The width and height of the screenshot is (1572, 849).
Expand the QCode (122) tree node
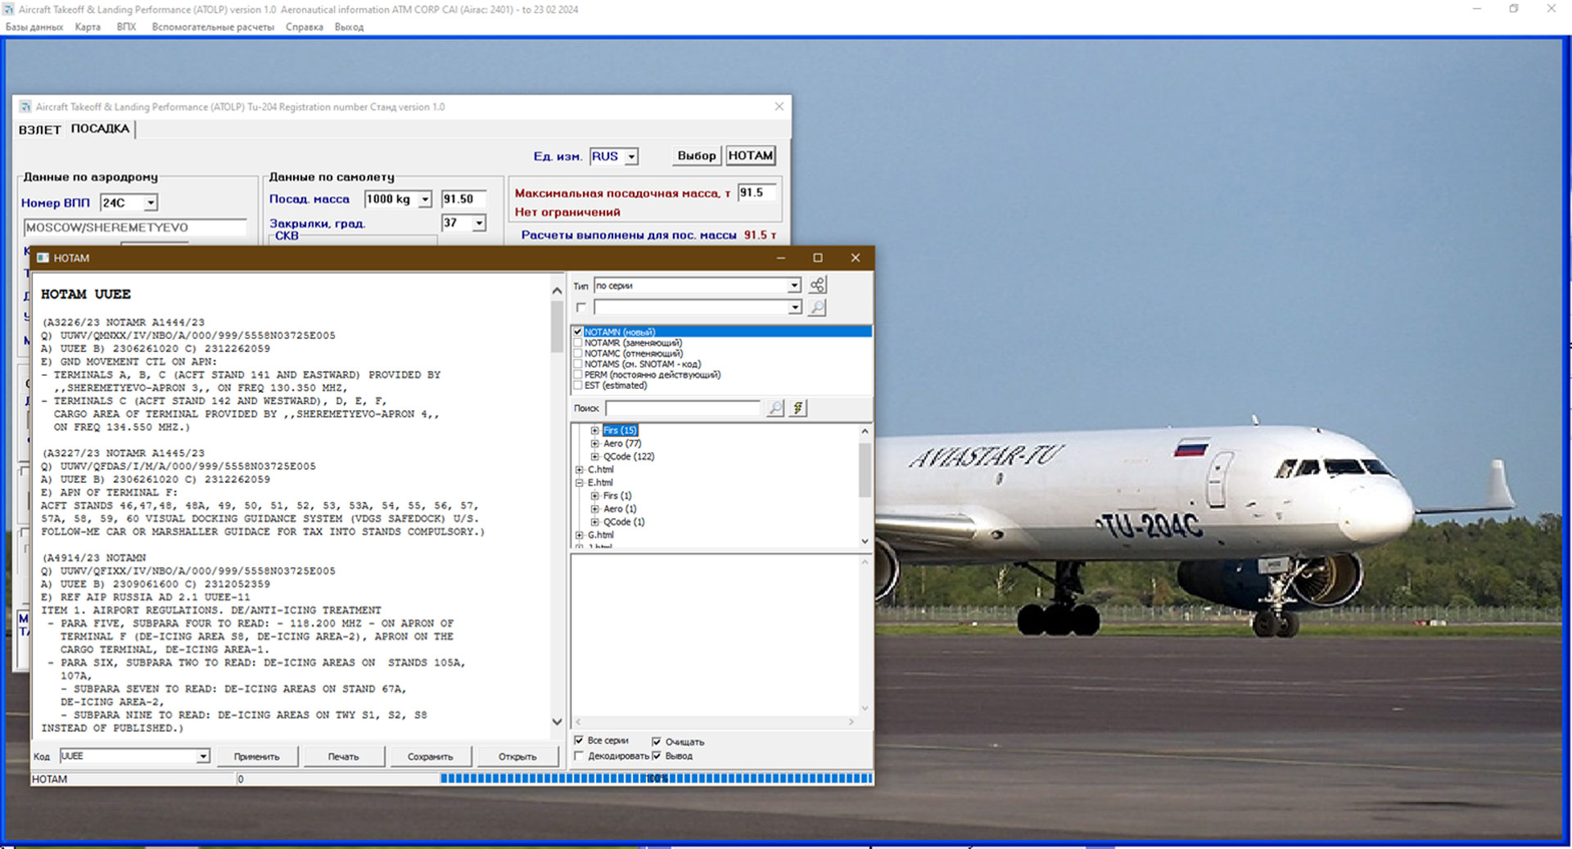click(x=595, y=457)
